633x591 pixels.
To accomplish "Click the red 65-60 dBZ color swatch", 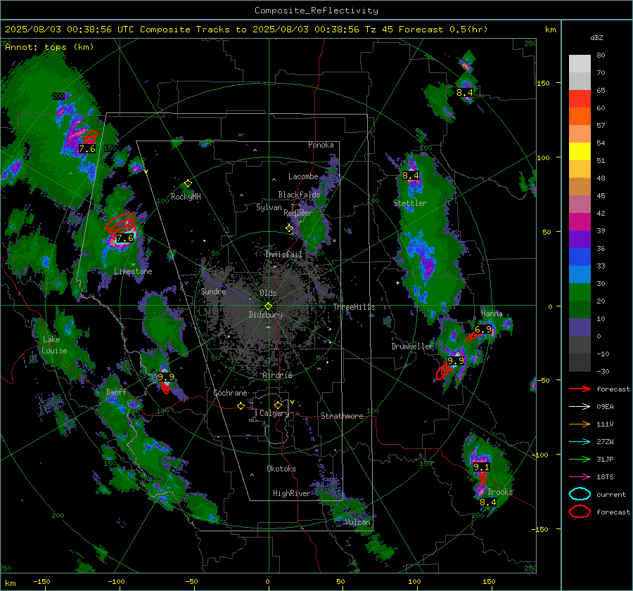I will click(x=580, y=99).
